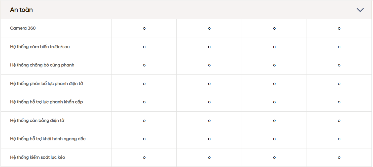Collapse the An toàn section chevron
Screen dimensions: 373x167
click(360, 10)
